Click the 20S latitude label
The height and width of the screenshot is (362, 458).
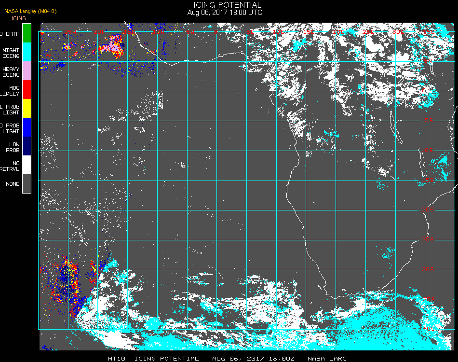(428, 209)
